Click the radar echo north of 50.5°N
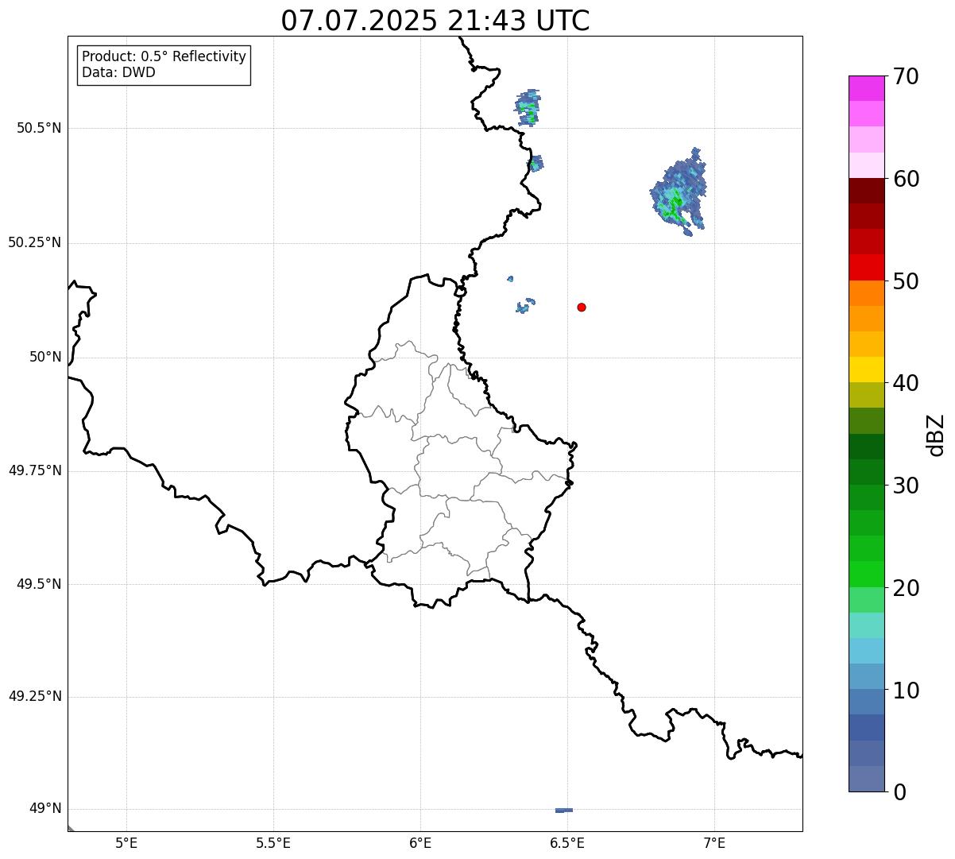The image size is (955, 859). [x=528, y=108]
